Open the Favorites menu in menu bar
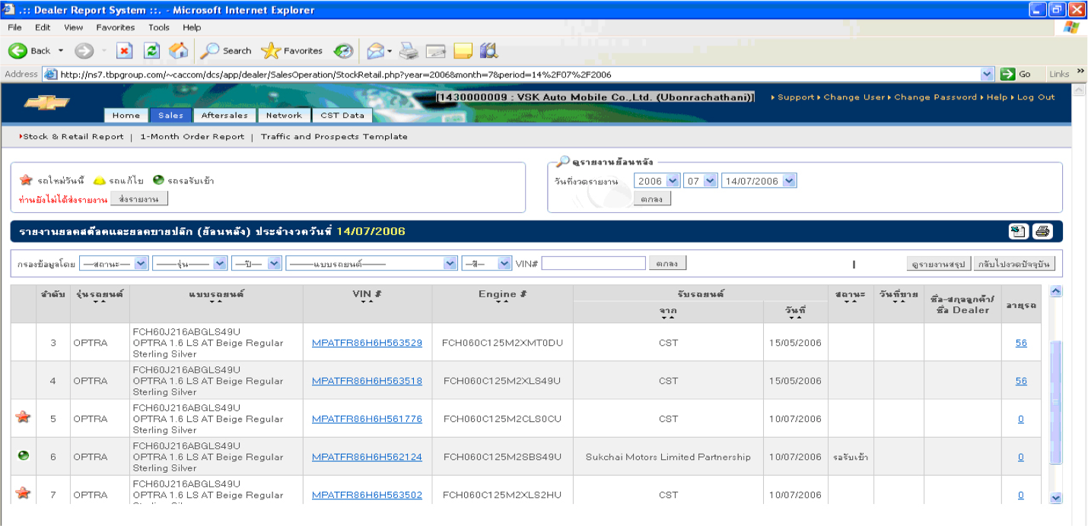The image size is (1088, 526). tap(115, 27)
